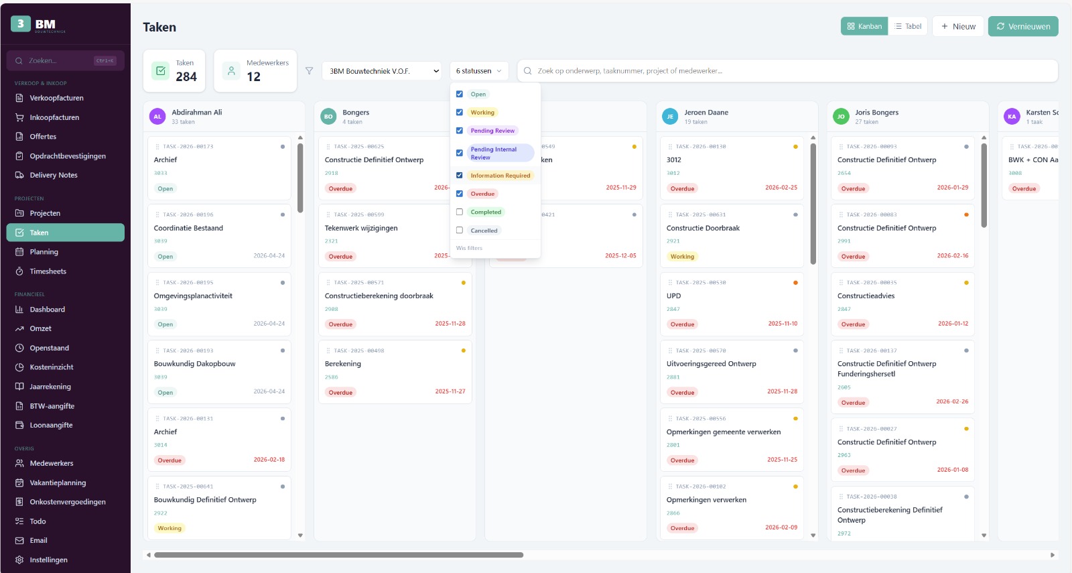
Task: Click the Timesheets clock icon
Action: click(x=19, y=271)
